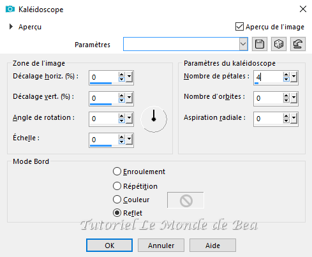Image resolution: width=312 pixels, height=257 pixels.
Task: Toggle the Aperçu de l'image checkbox
Action: point(239,27)
